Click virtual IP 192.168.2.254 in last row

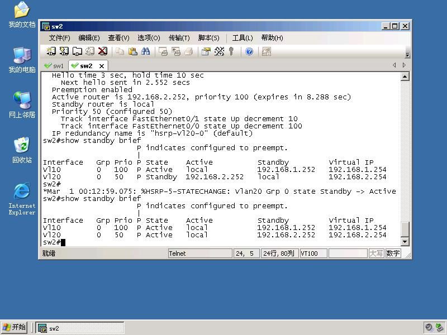[x=358, y=235]
